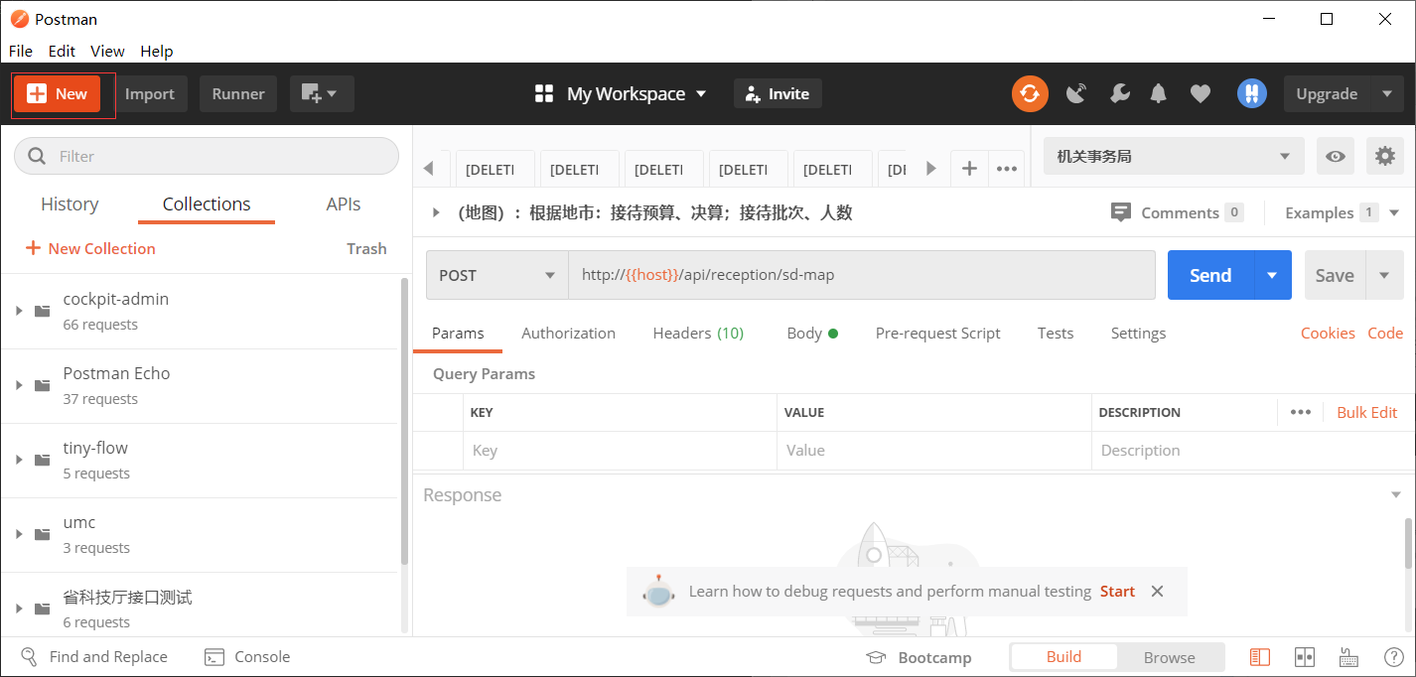Open the tab options ellipsis menu
Image resolution: width=1416 pixels, height=677 pixels.
tap(1007, 169)
